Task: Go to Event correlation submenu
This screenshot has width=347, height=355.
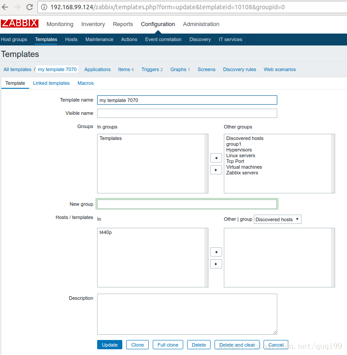Action: coord(163,39)
